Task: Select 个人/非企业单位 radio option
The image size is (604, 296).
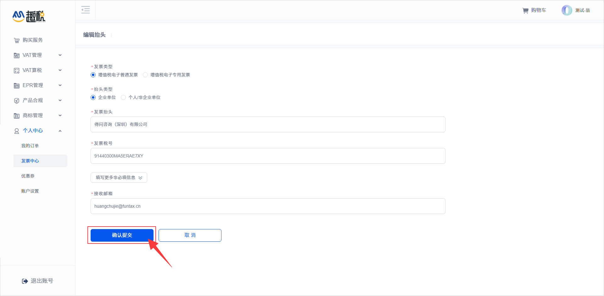Action: tap(123, 97)
